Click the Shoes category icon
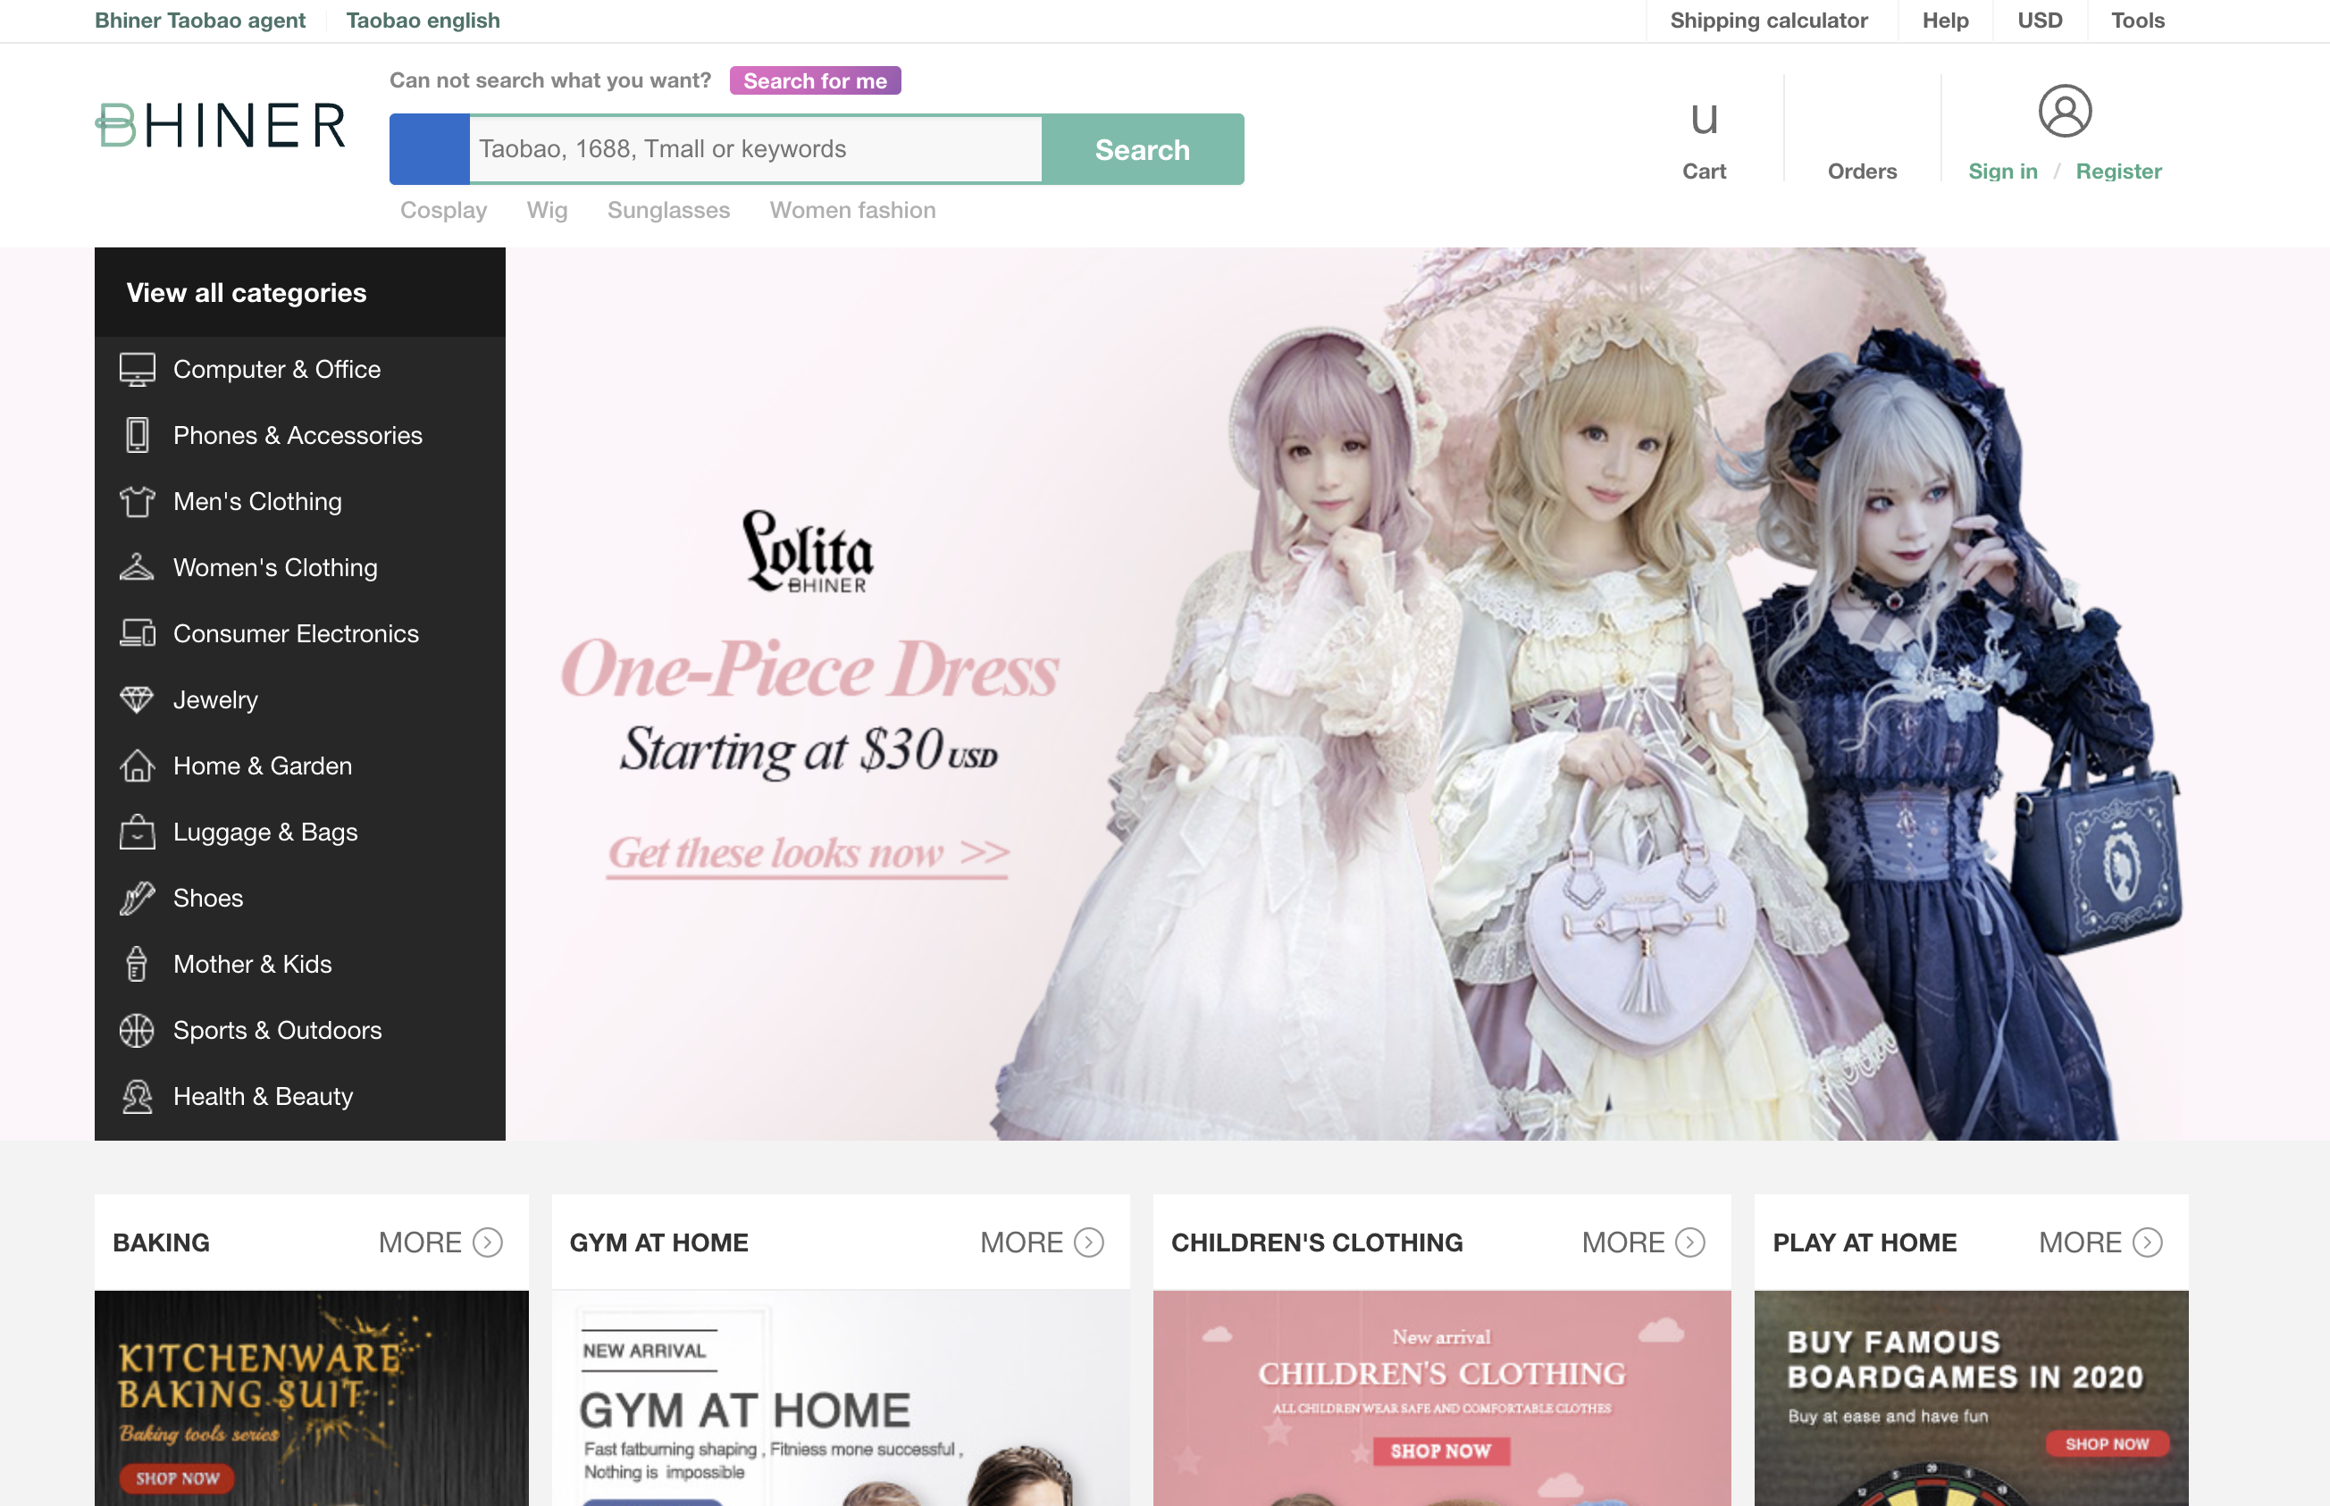This screenshot has height=1506, width=2330. [137, 898]
